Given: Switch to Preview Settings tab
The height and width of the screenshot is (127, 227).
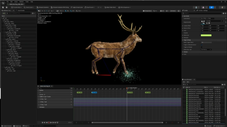Looking at the screenshot, I should click(203, 11).
